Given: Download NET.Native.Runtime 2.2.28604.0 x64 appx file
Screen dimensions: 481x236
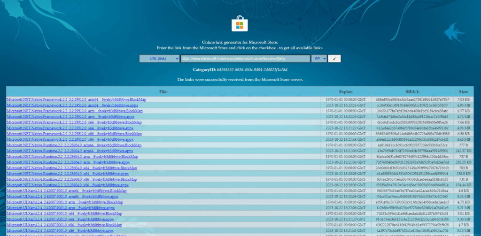Looking at the screenshot, I should 68,174.
